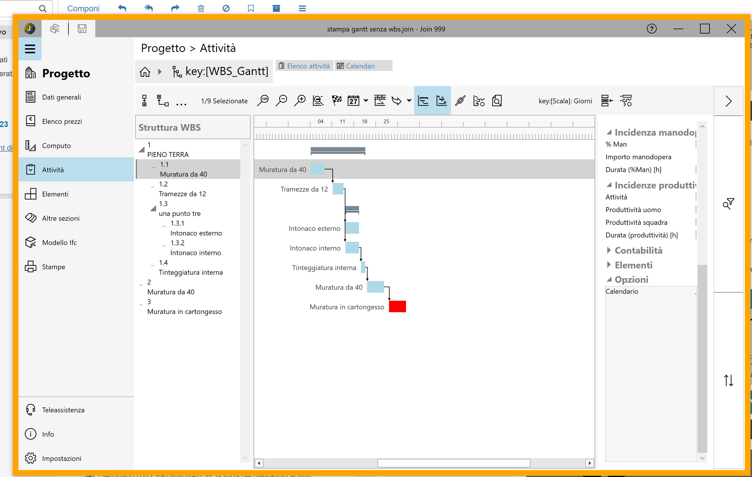Expand the Contabilità section

pos(609,250)
